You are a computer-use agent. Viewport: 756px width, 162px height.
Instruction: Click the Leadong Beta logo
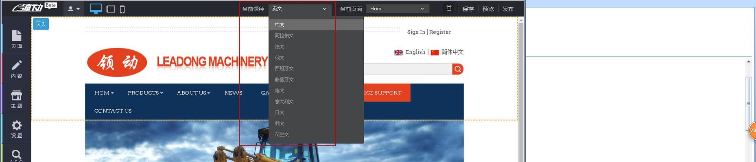pyautogui.click(x=35, y=7)
